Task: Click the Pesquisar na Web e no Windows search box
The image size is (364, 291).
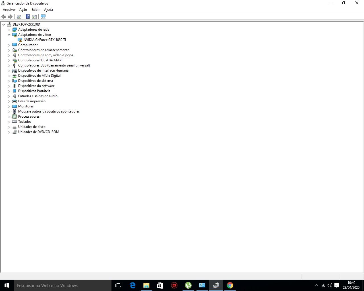Action: (x=63, y=285)
